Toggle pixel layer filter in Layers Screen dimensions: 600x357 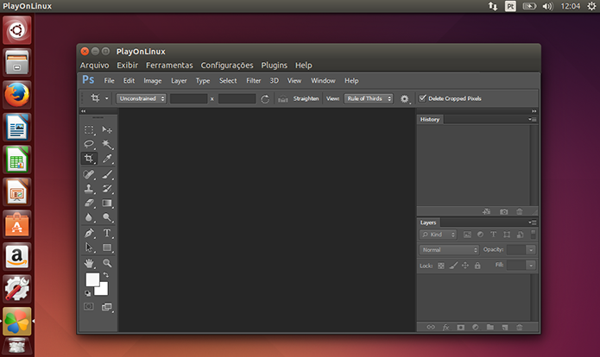coord(467,235)
